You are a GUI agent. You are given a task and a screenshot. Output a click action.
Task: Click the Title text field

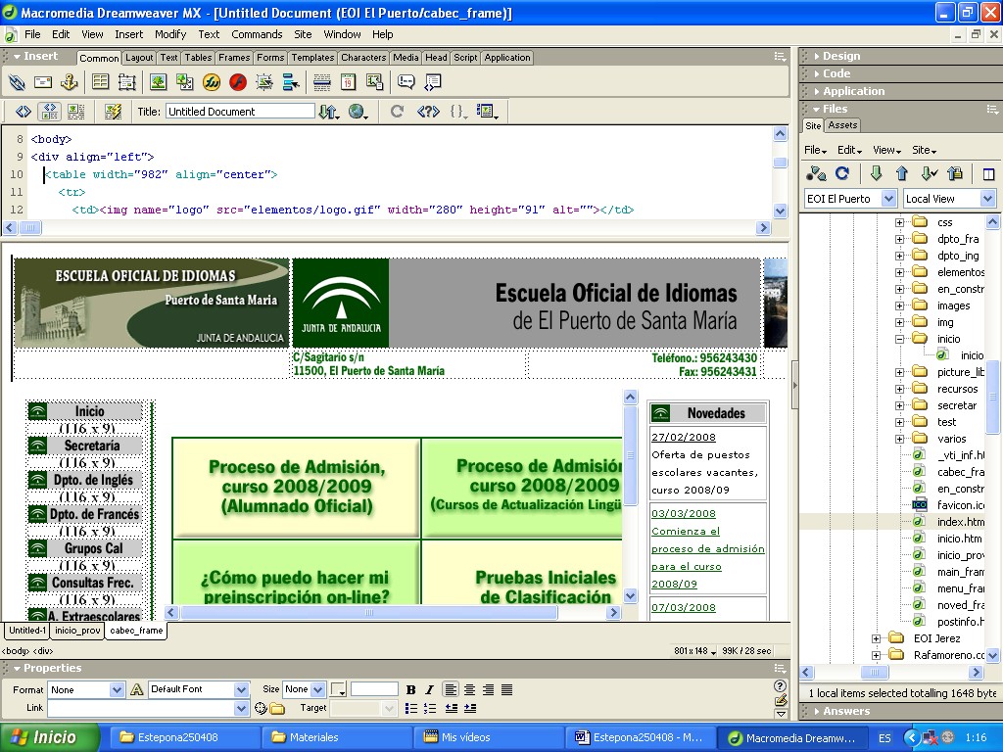[240, 112]
